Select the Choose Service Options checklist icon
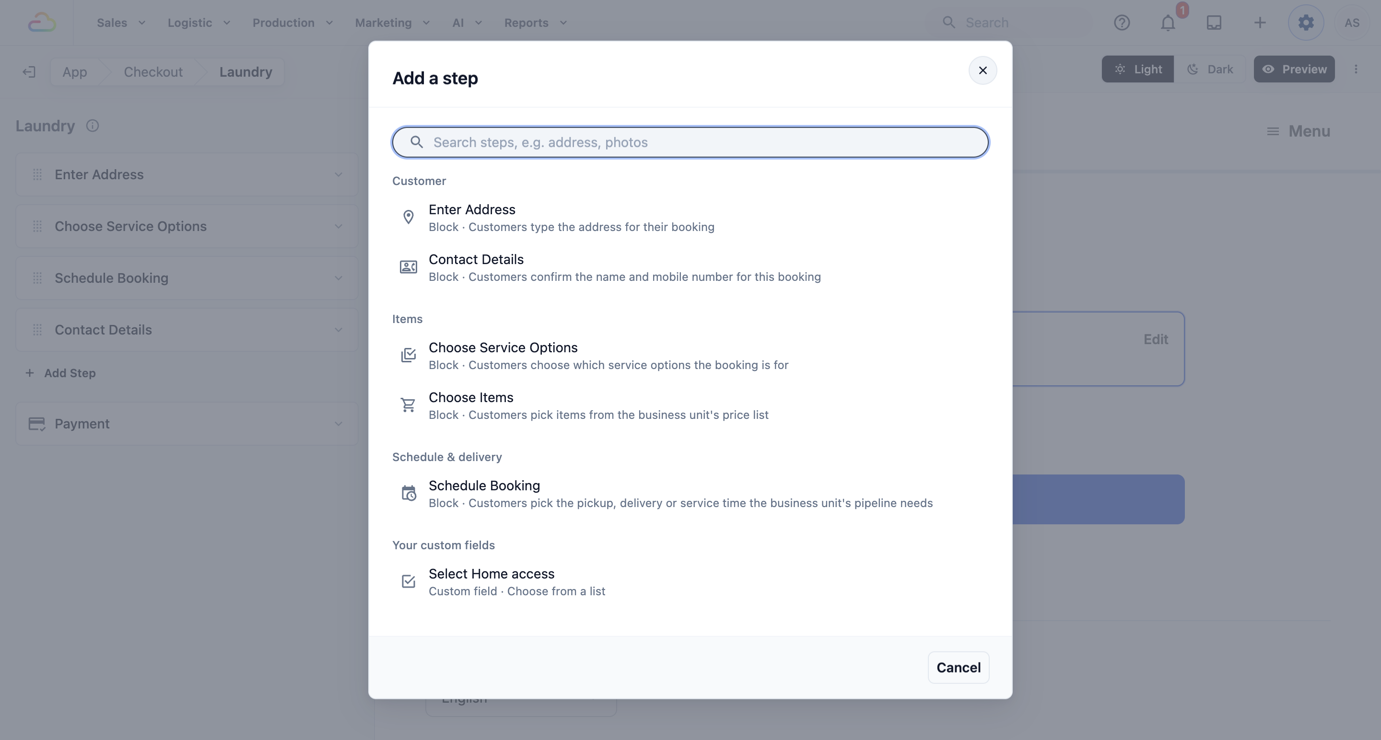 pos(409,355)
